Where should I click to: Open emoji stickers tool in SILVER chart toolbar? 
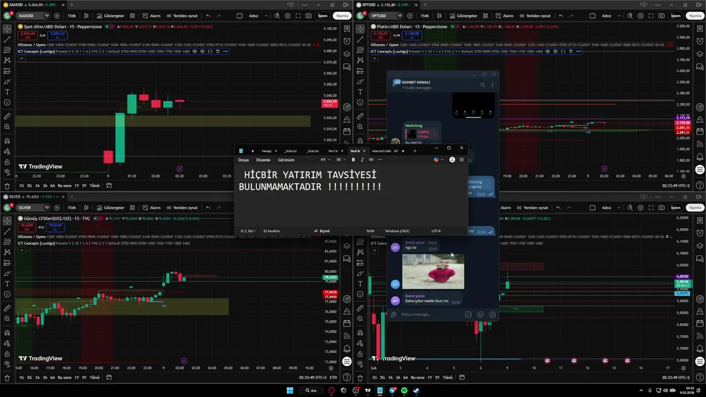click(x=7, y=294)
